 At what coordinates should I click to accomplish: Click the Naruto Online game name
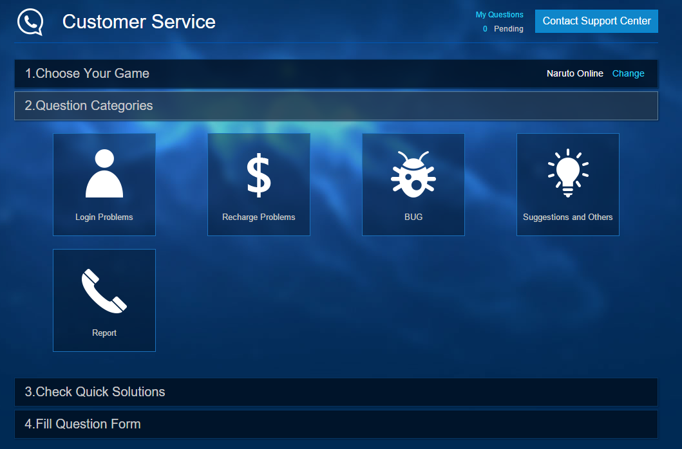pos(574,73)
